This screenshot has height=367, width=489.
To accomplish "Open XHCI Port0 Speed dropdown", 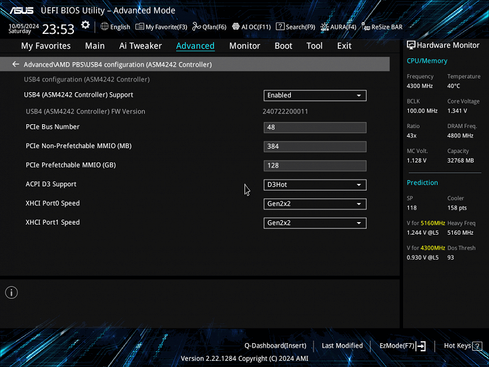I will [315, 204].
